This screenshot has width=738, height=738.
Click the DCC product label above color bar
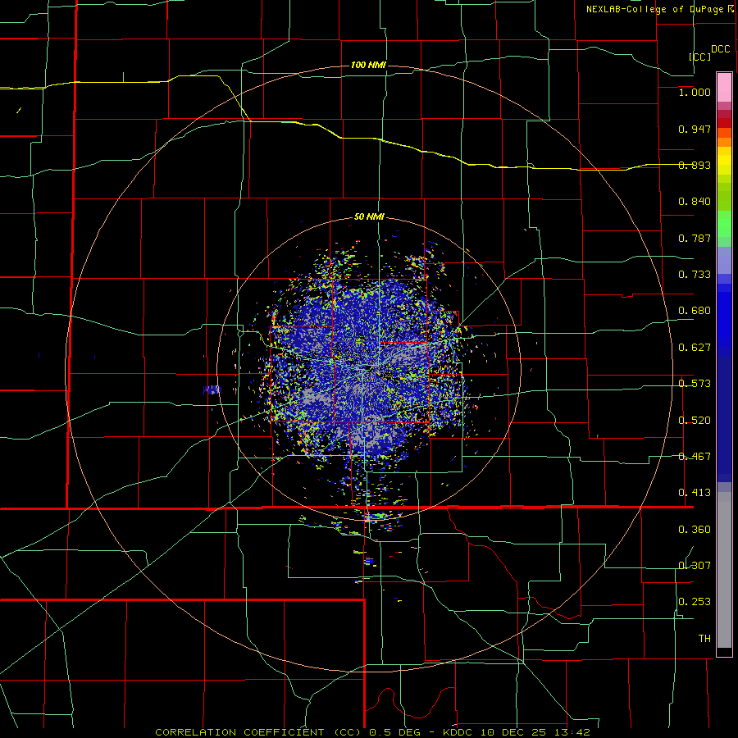(x=720, y=49)
